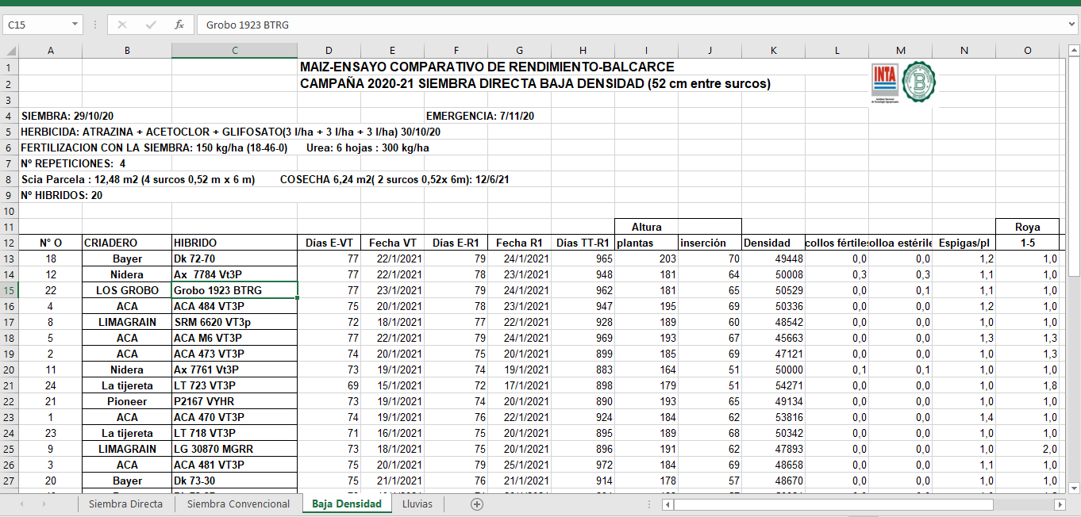Click the Enter checkmark in formula bar
The height and width of the screenshot is (517, 1081).
pyautogui.click(x=151, y=25)
